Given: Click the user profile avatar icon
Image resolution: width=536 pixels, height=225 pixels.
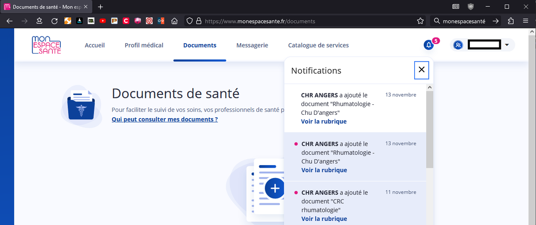Looking at the screenshot, I should point(458,45).
